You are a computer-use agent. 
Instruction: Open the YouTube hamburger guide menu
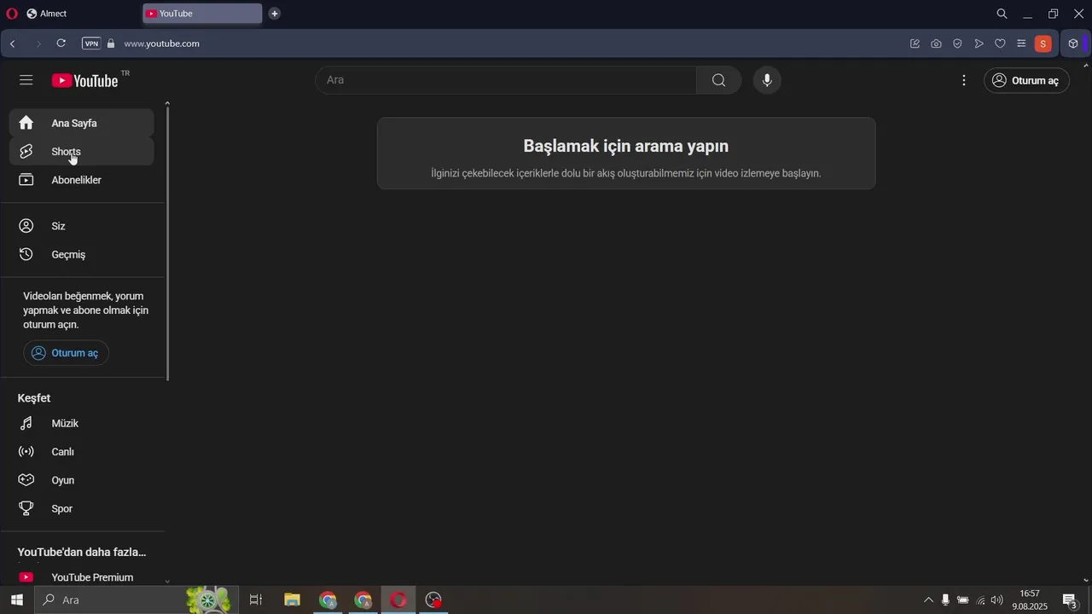(26, 80)
